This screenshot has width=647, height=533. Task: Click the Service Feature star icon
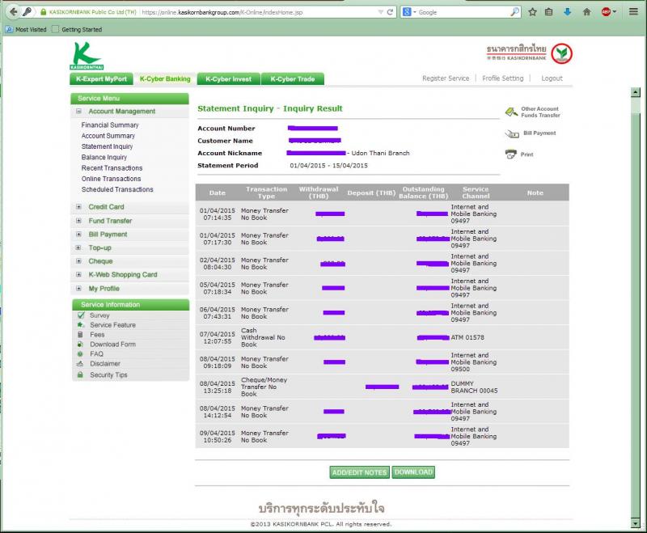click(80, 324)
